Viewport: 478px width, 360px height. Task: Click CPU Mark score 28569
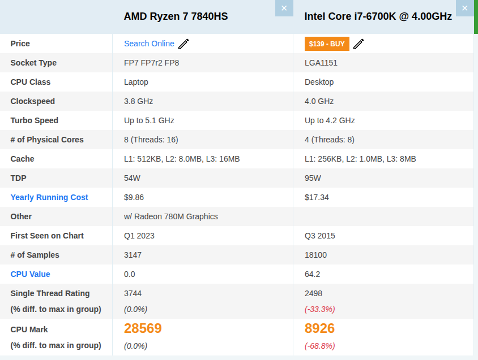pyautogui.click(x=143, y=328)
